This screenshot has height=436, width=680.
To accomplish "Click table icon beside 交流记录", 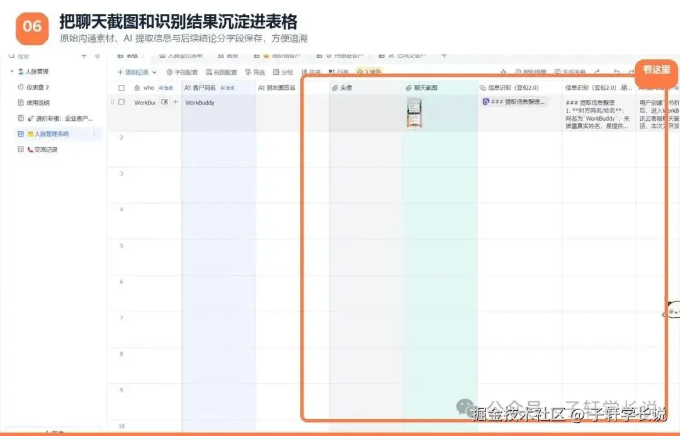I will coord(20,150).
